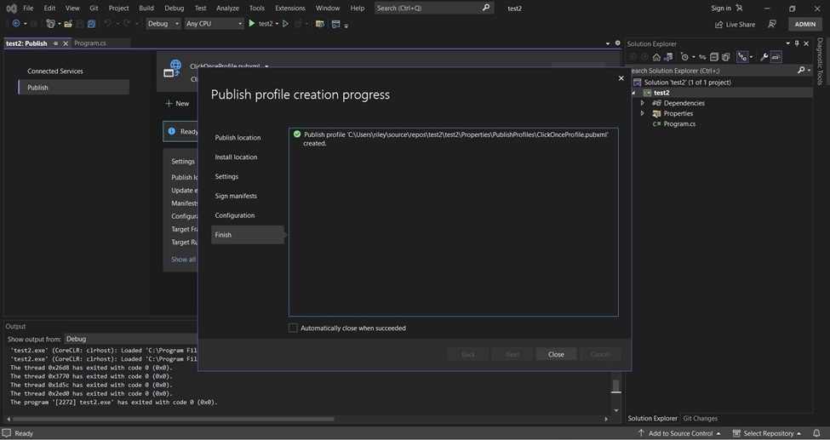This screenshot has width=830, height=440.
Task: Click Show All Files icon in Solution Explorer
Action: coord(726,57)
